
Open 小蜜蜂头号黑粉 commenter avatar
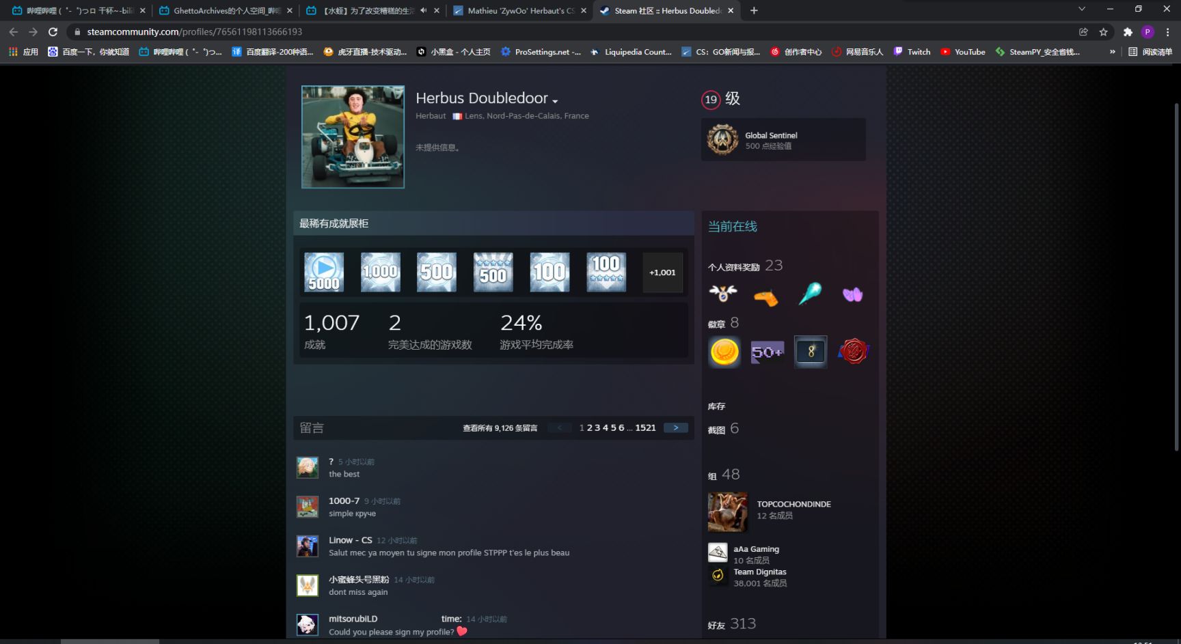pyautogui.click(x=308, y=585)
